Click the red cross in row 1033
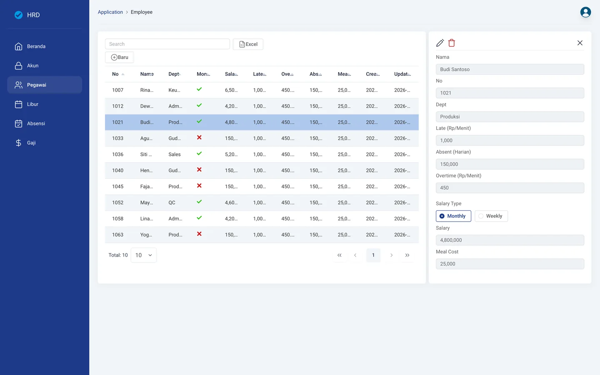The width and height of the screenshot is (600, 375). 199,137
